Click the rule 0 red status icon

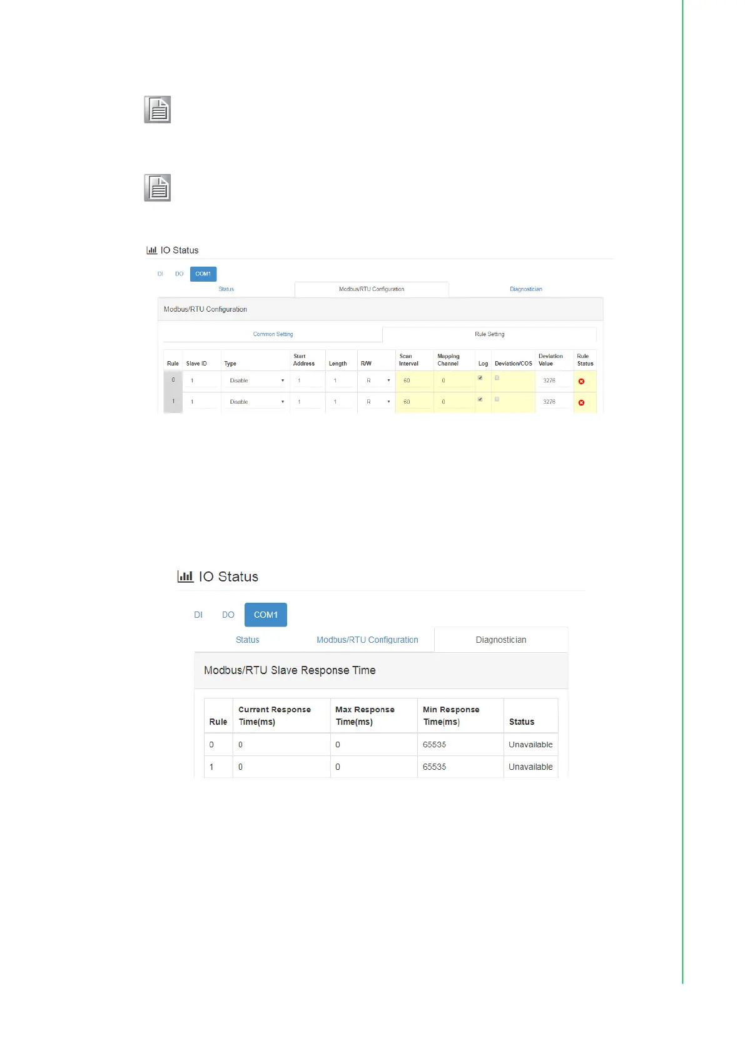(581, 381)
